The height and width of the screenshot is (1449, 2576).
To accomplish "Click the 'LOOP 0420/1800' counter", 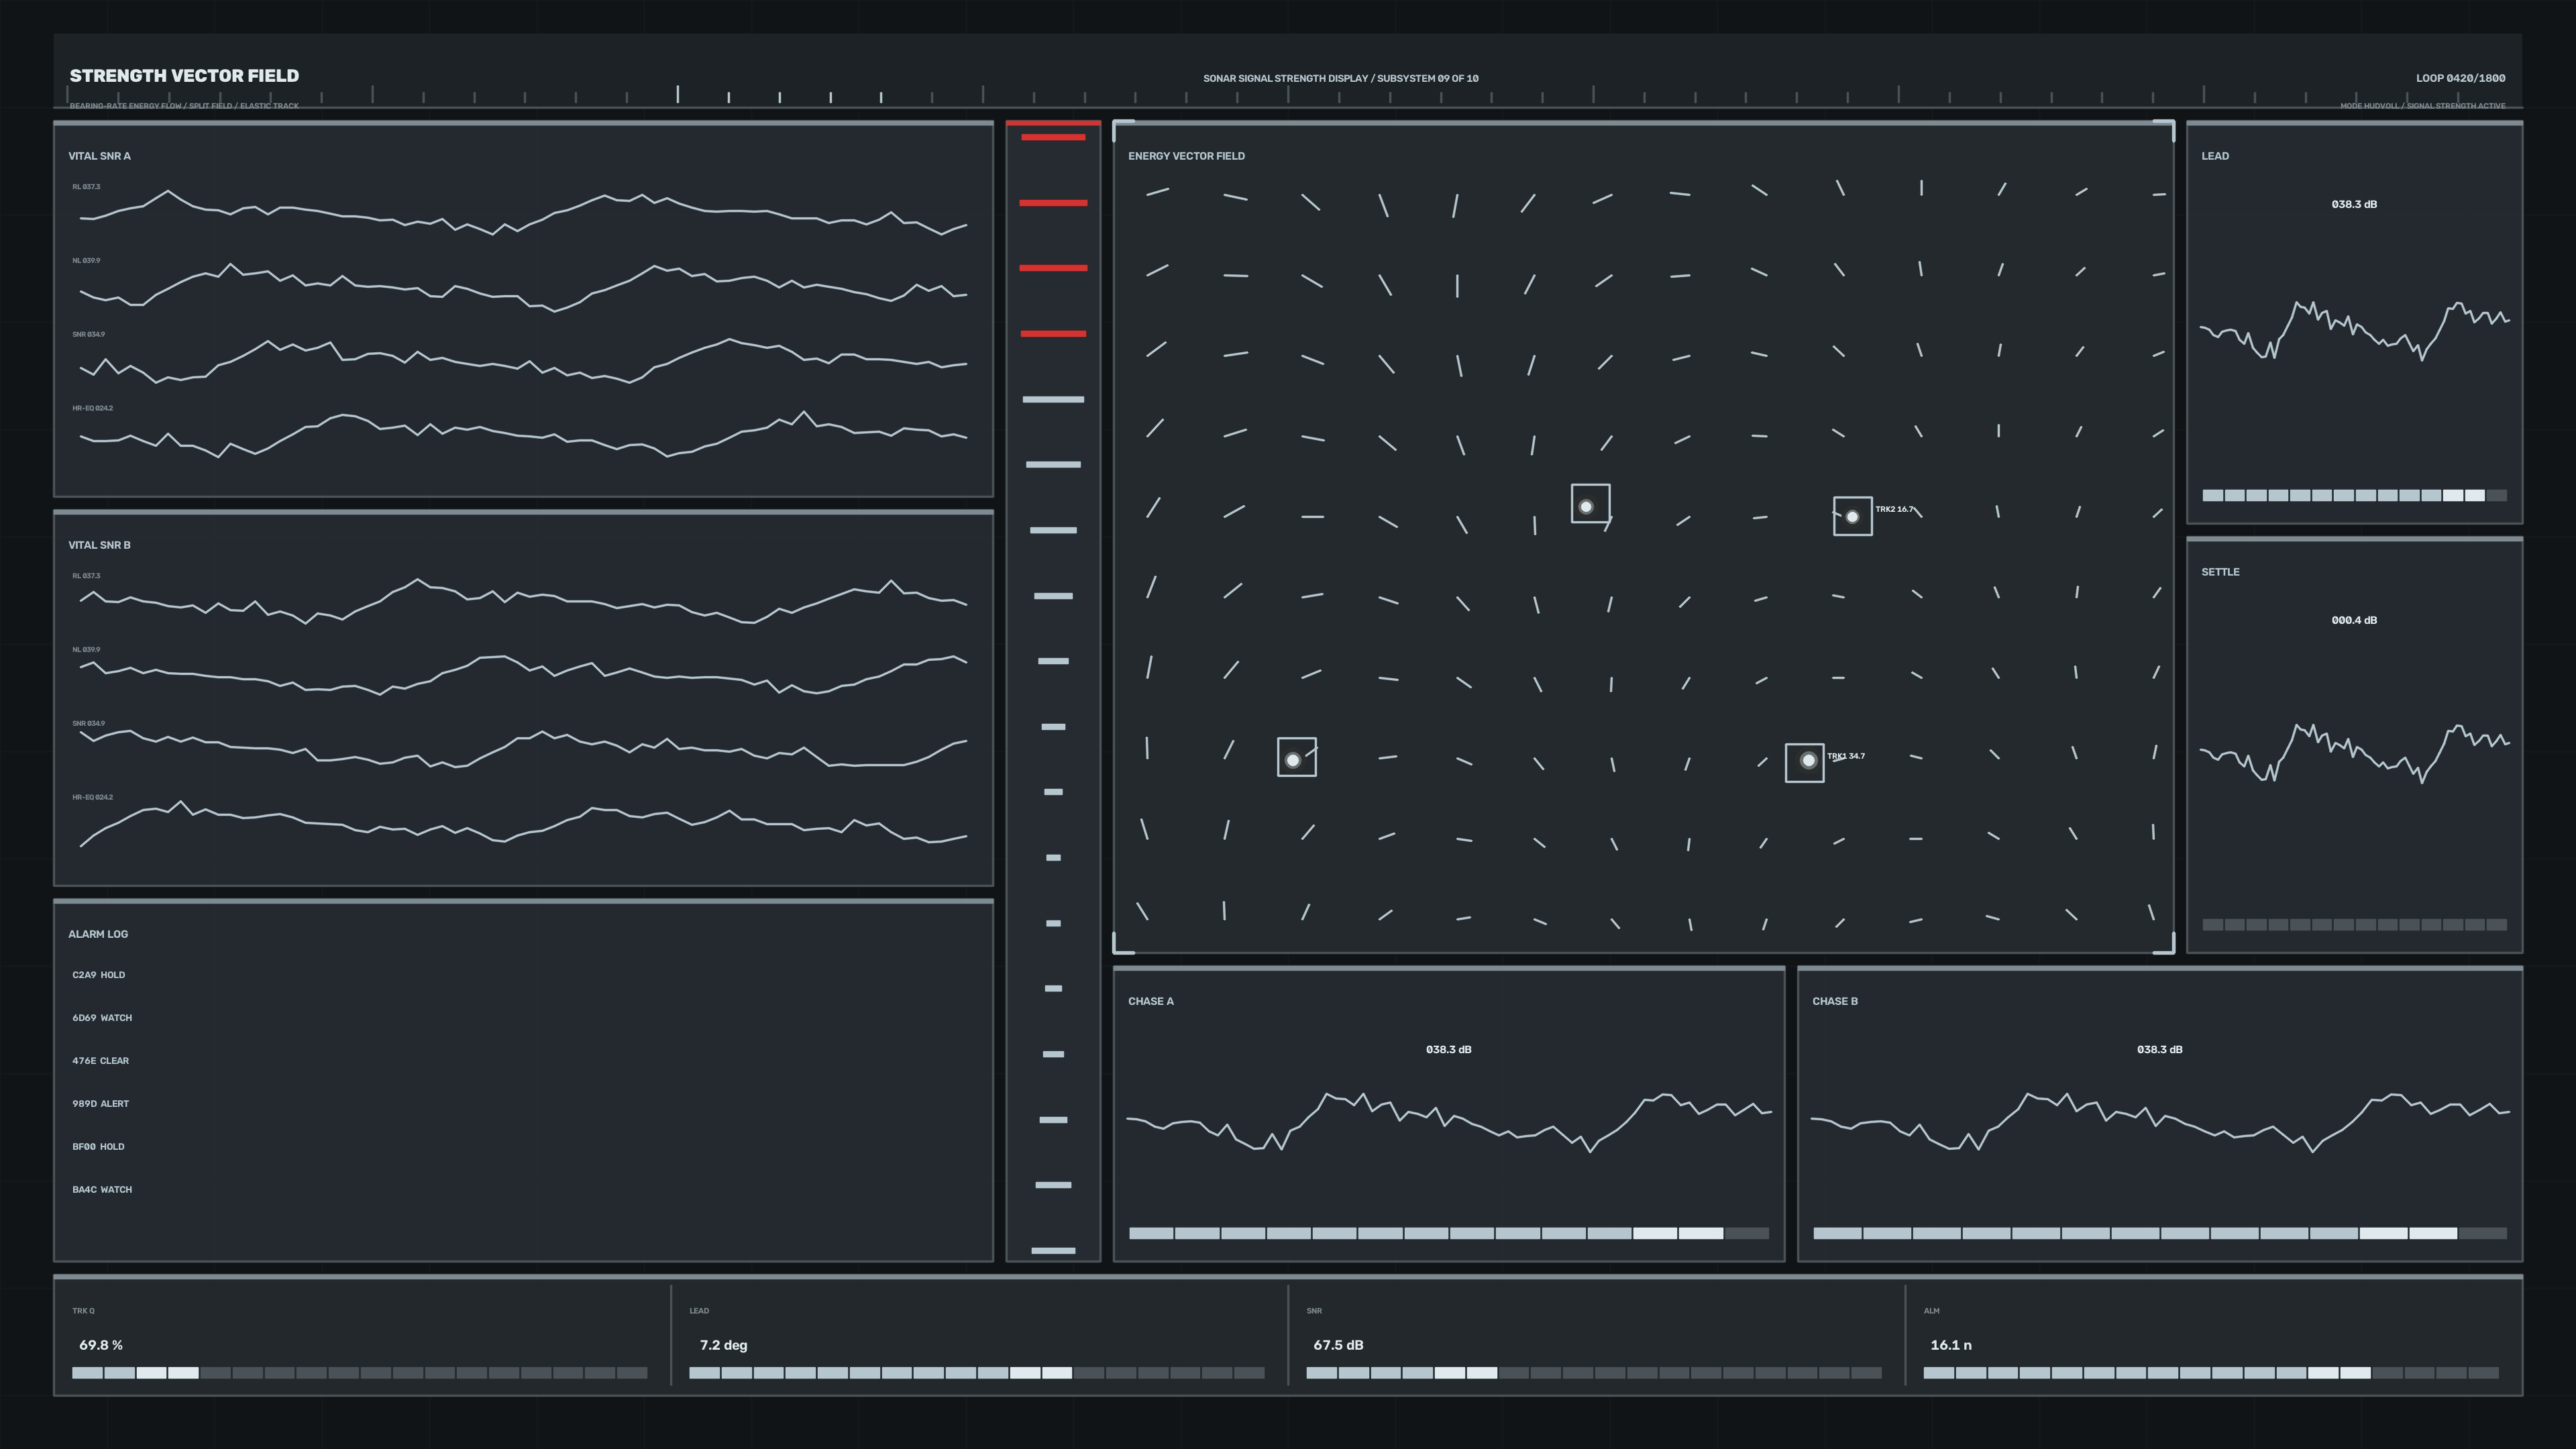I will (2460, 78).
